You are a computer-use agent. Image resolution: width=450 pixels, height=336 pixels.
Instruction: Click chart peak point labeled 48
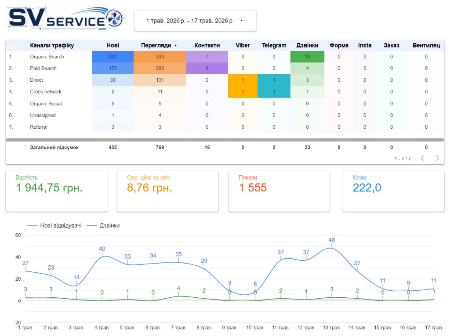[331, 248]
